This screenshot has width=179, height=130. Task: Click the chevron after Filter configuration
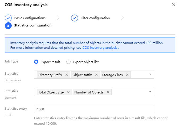pos(123,18)
